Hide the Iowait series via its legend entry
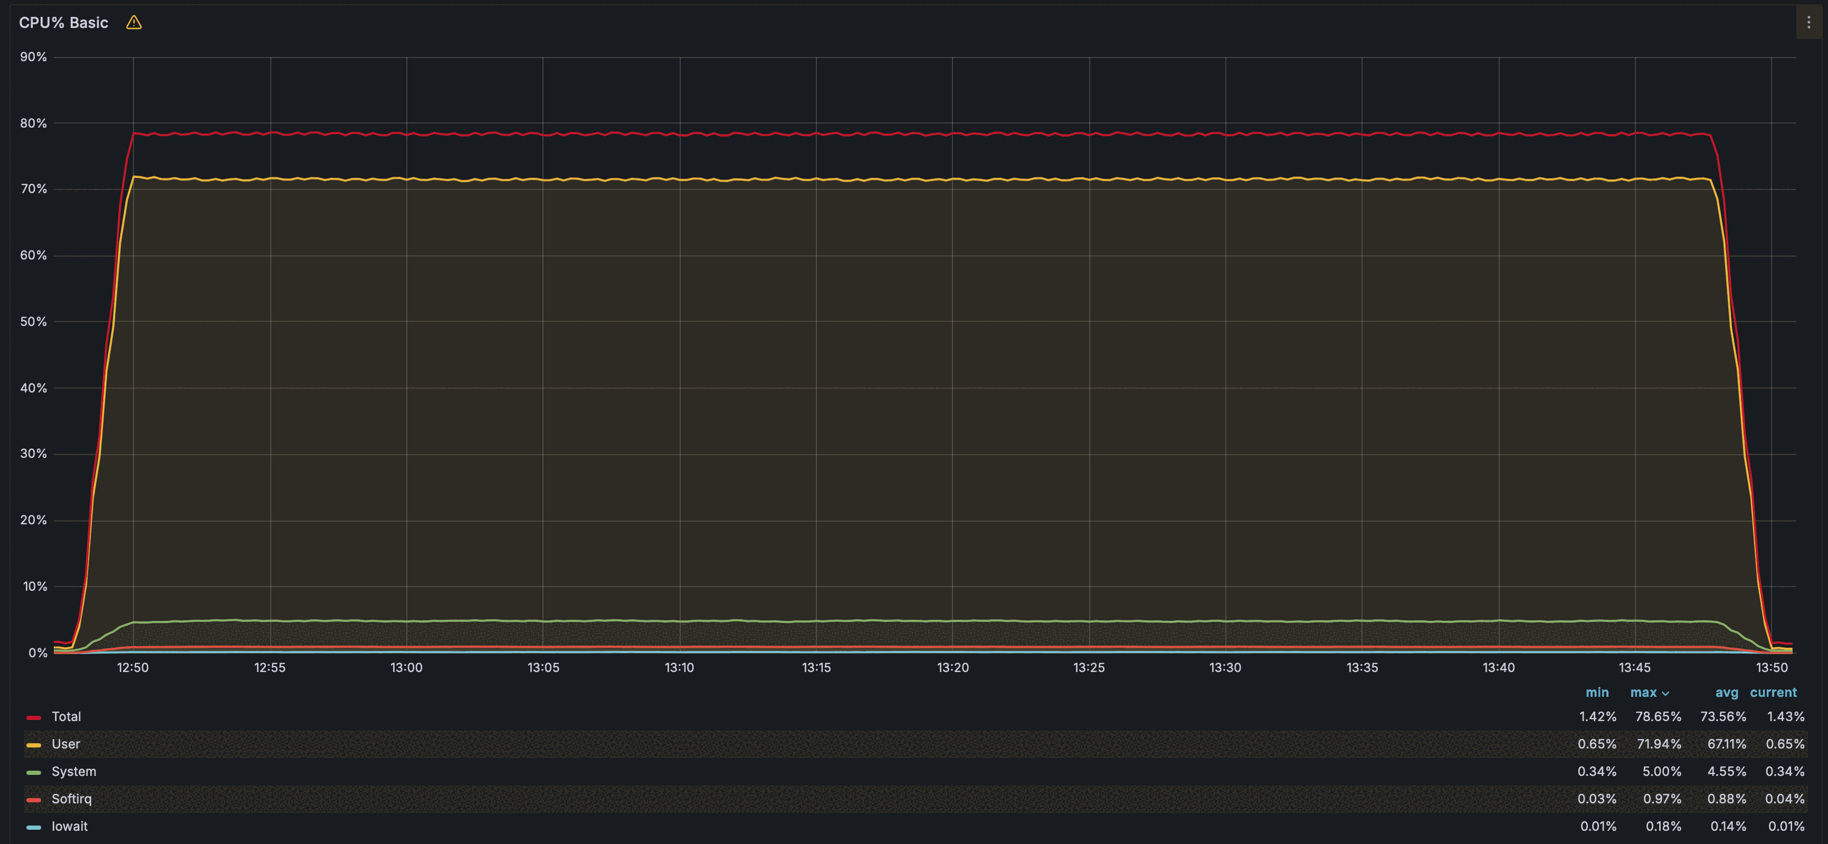 (70, 826)
